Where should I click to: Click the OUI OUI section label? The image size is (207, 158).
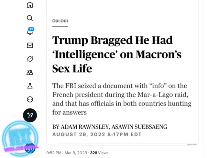[x=60, y=21]
